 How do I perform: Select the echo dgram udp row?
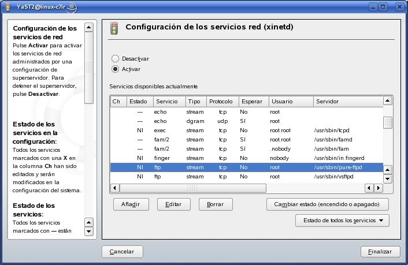click(x=247, y=121)
